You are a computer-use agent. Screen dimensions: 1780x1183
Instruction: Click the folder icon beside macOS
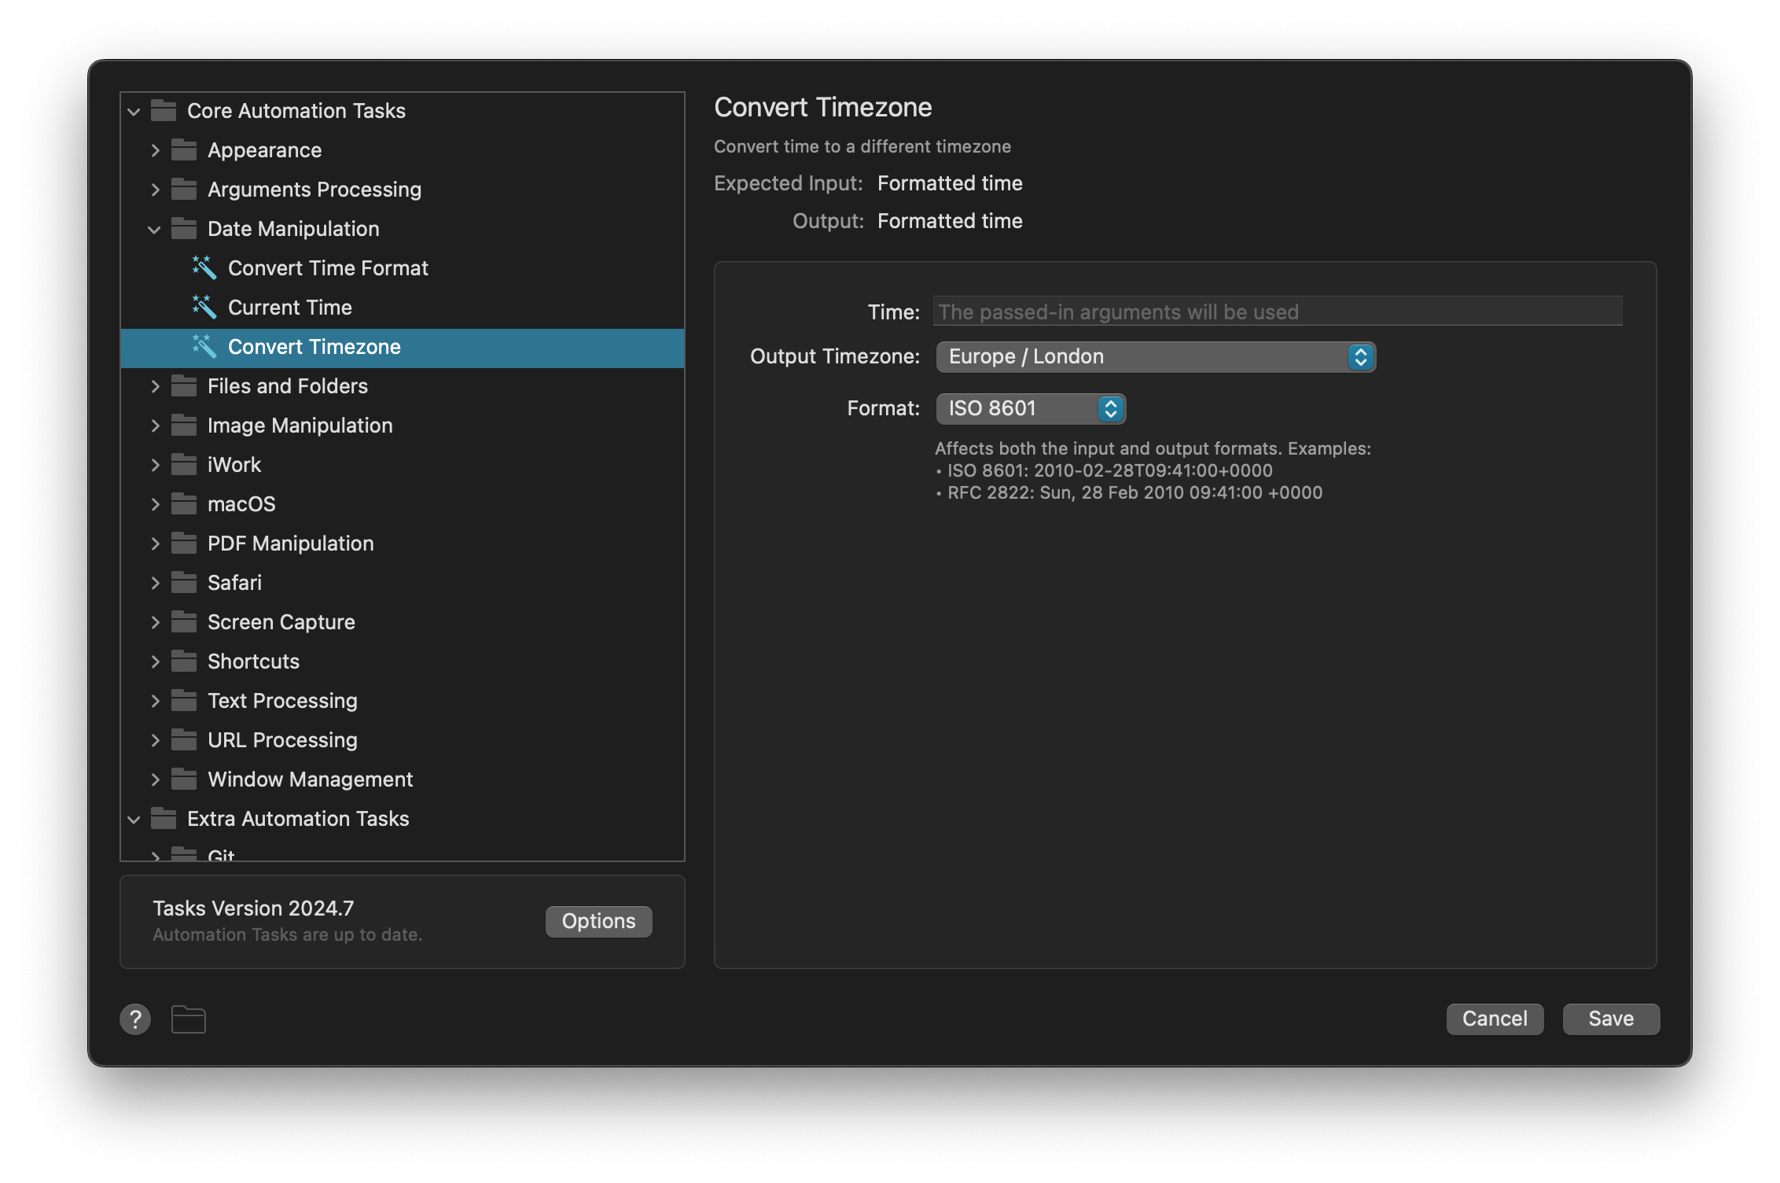coord(182,503)
